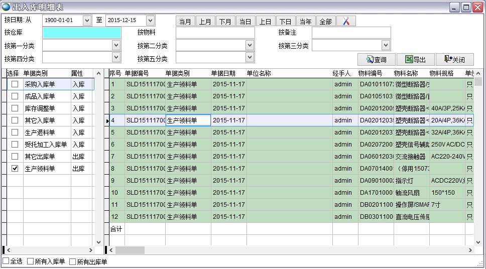The width and height of the screenshot is (486, 269).
Task: Uncheck the 生产领料单 checkbox
Action: tap(15, 169)
